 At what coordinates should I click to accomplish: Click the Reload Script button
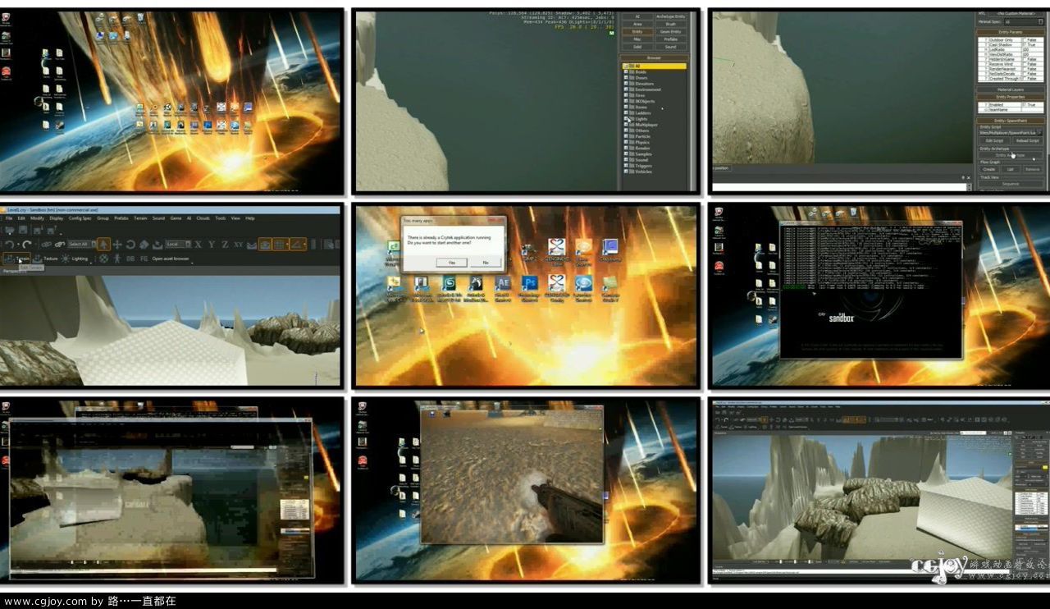point(1028,140)
